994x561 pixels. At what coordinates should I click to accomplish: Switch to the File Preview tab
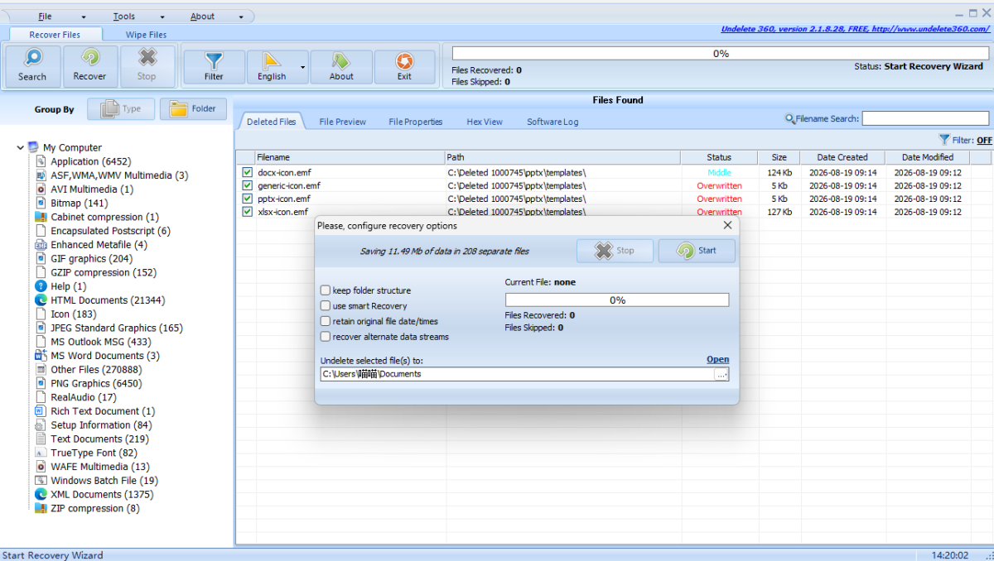pyautogui.click(x=343, y=122)
